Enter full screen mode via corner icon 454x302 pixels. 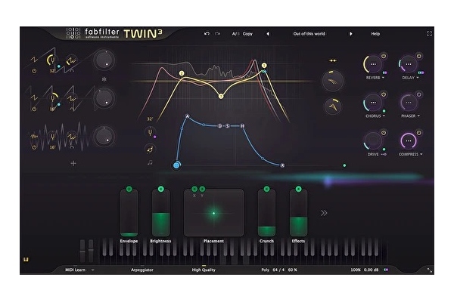(429, 34)
